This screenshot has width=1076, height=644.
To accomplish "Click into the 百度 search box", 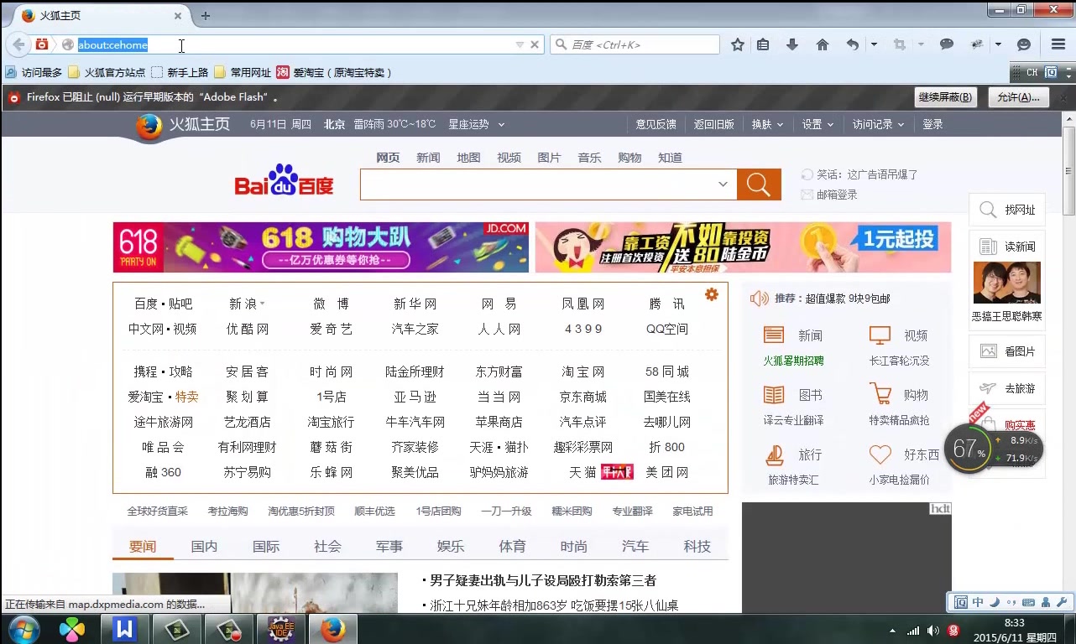I will coord(635,44).
